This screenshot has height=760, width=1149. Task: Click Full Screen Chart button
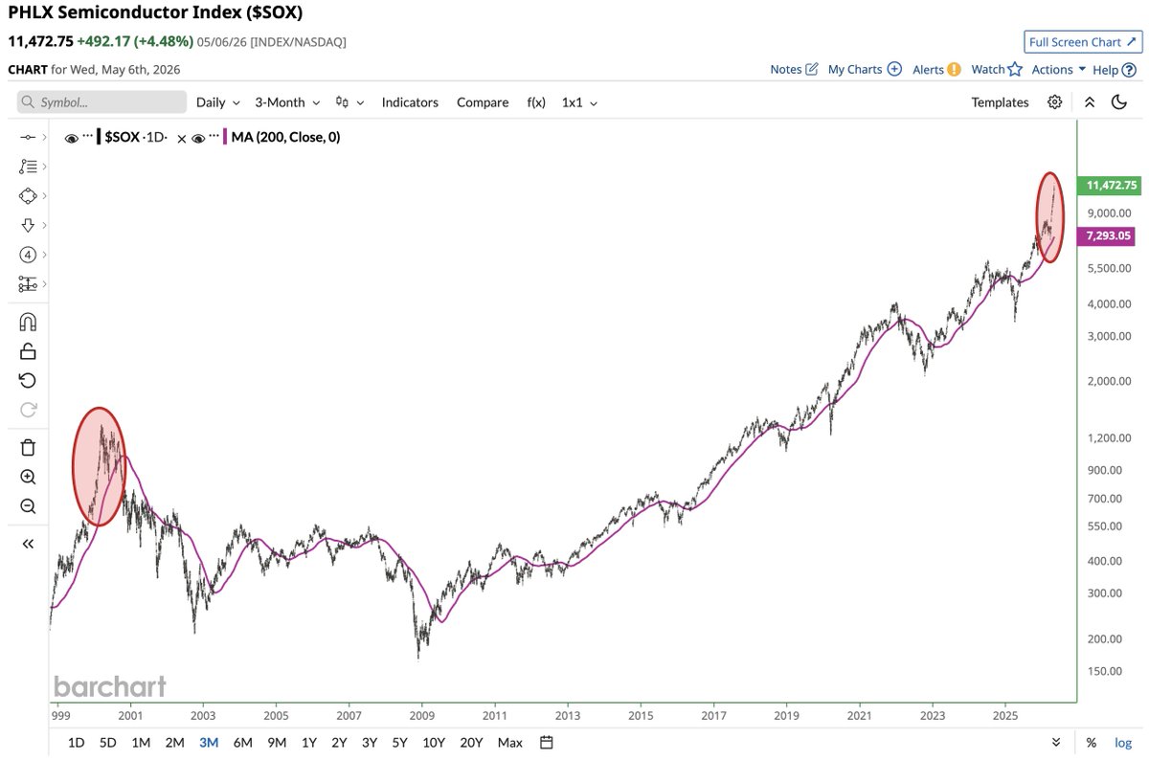click(1082, 42)
